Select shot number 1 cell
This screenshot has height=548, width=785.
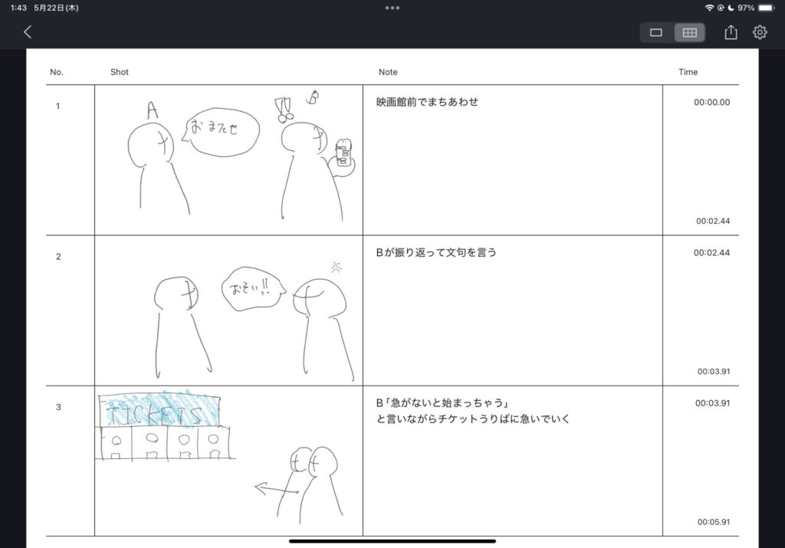point(70,159)
